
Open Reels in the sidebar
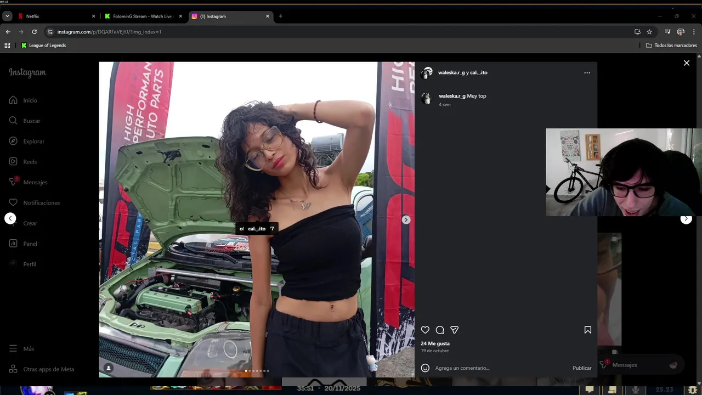pos(23,162)
